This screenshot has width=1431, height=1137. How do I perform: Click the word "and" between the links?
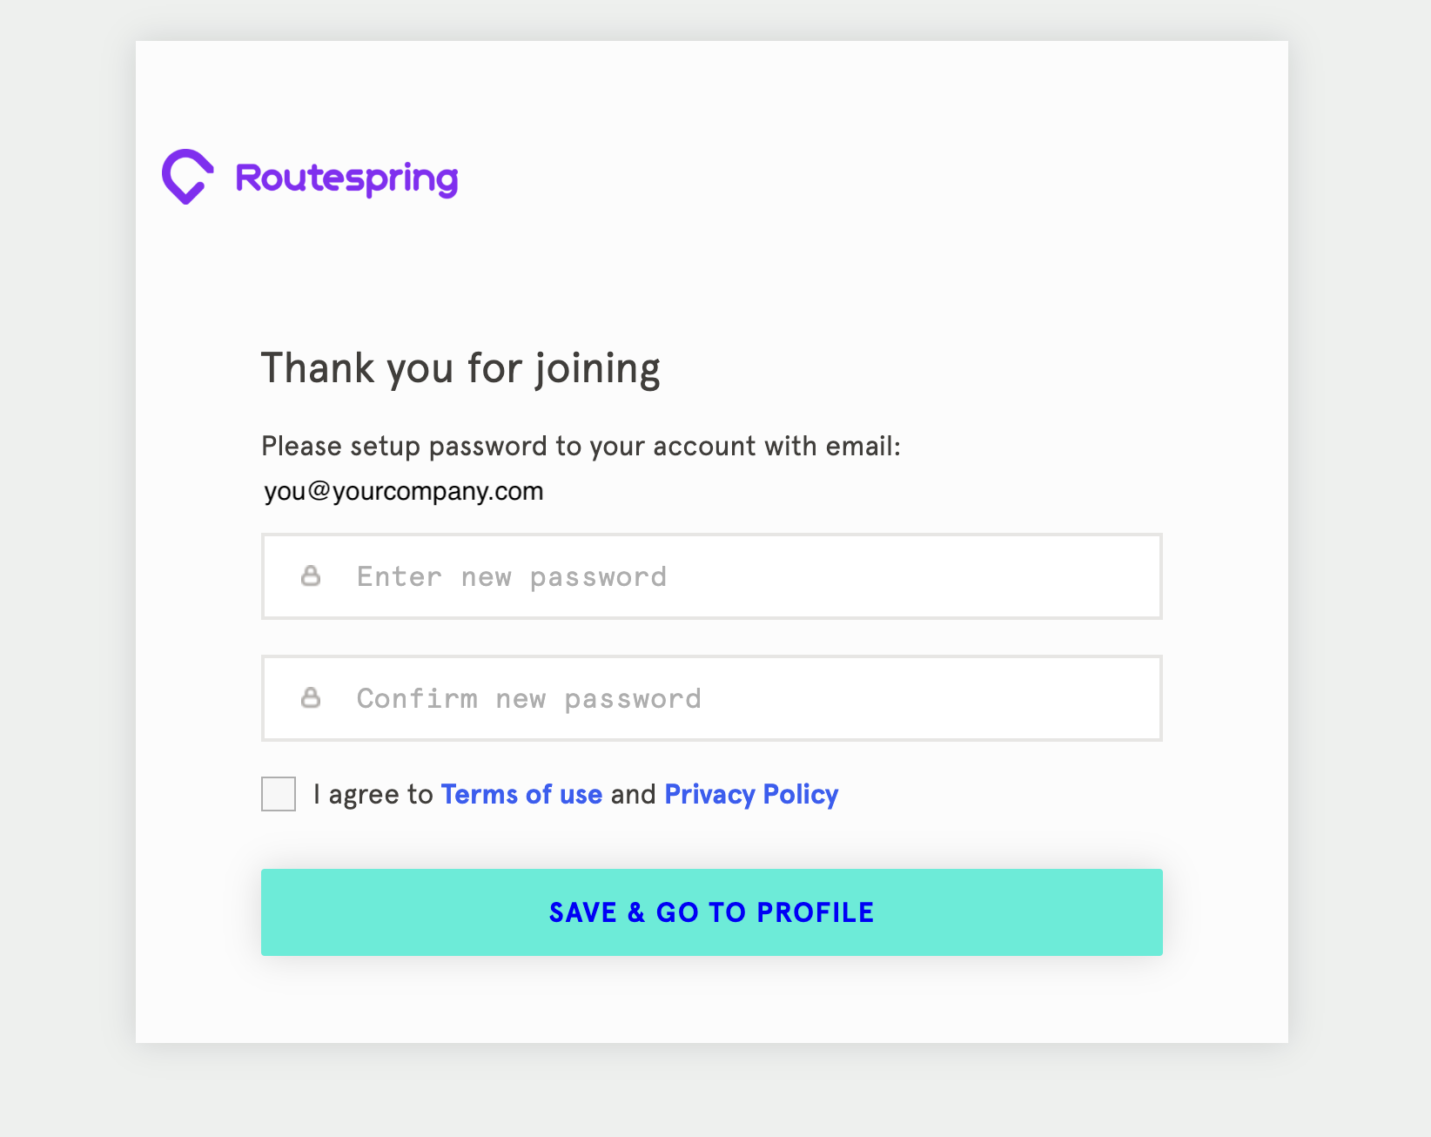633,795
